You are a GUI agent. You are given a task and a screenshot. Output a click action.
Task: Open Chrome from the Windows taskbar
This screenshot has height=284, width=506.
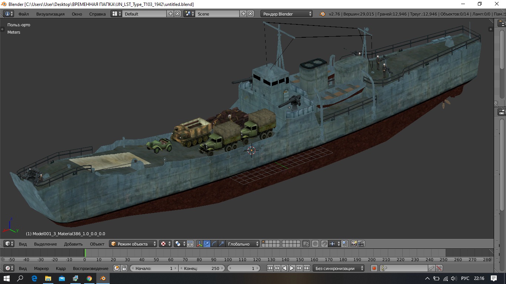(x=89, y=278)
